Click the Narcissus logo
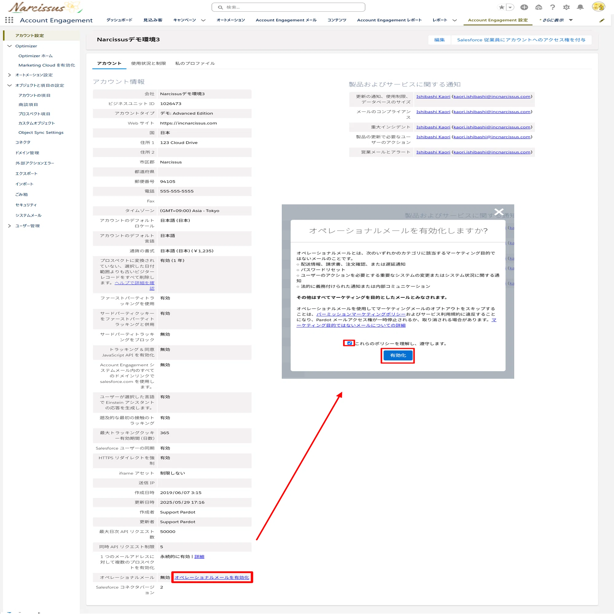The height and width of the screenshot is (614, 614). [45, 7]
